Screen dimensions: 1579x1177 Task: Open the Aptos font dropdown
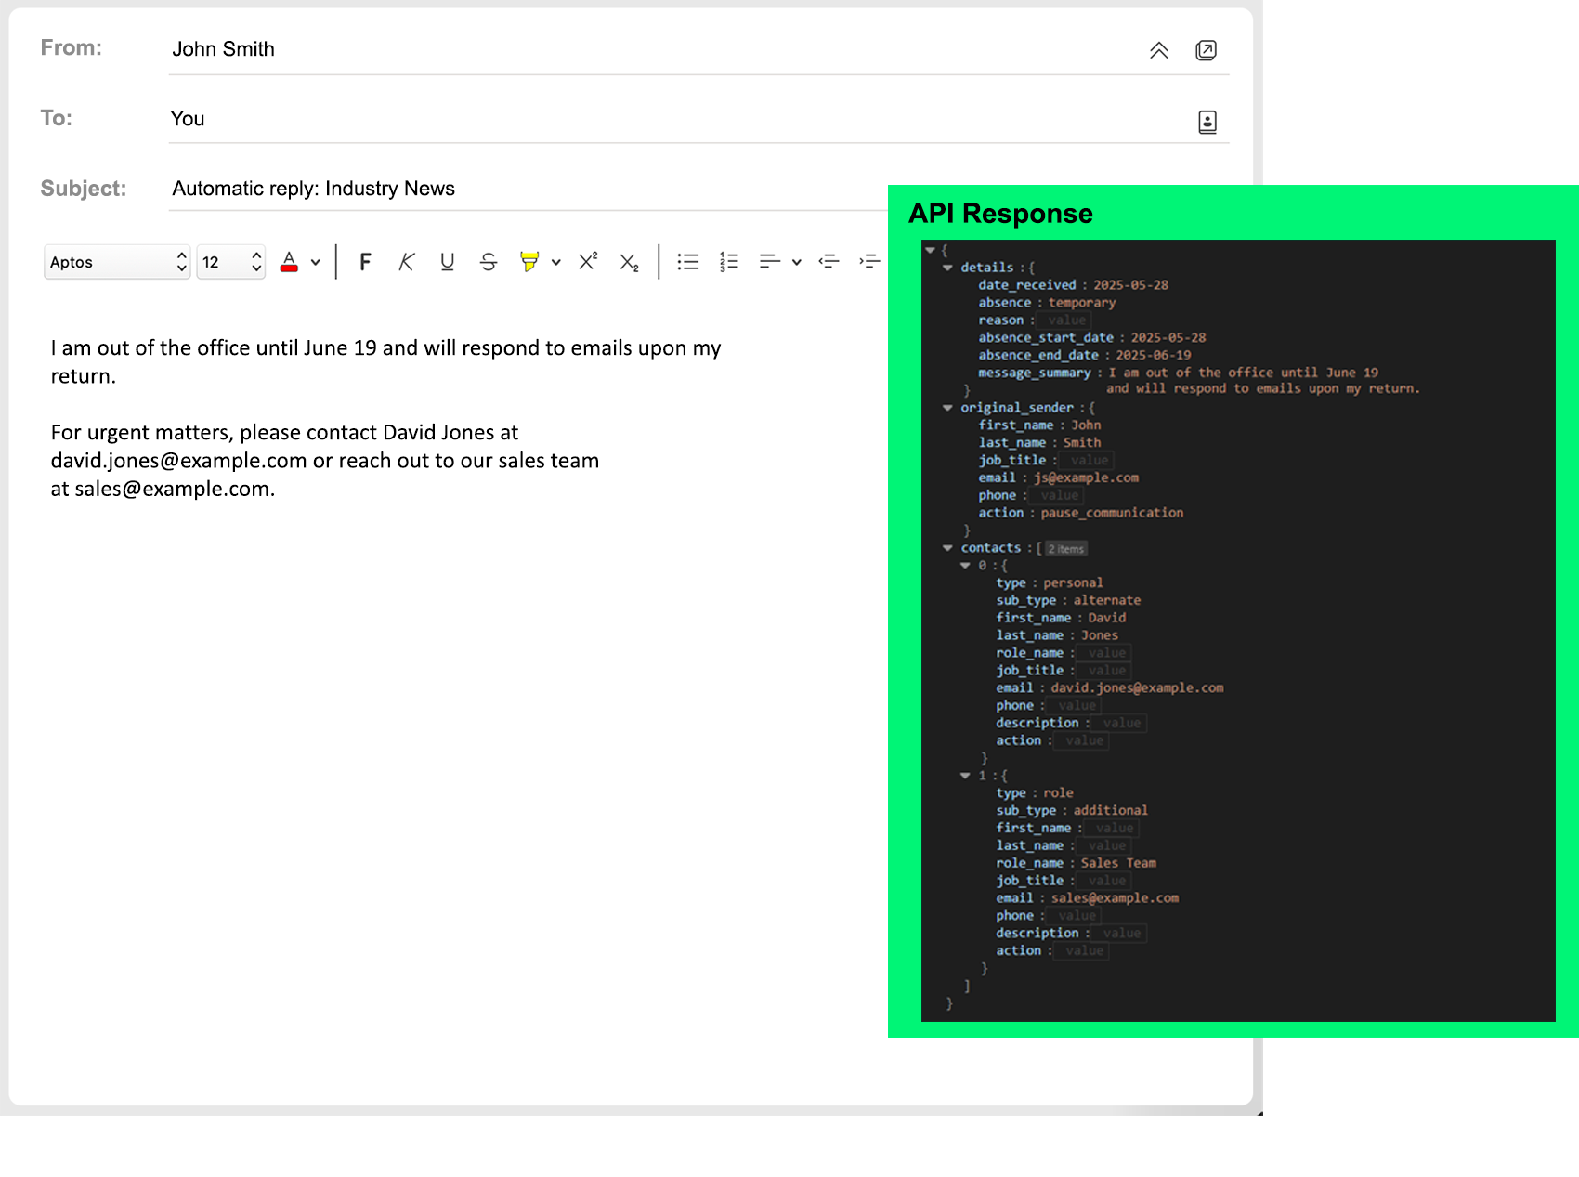click(x=117, y=262)
